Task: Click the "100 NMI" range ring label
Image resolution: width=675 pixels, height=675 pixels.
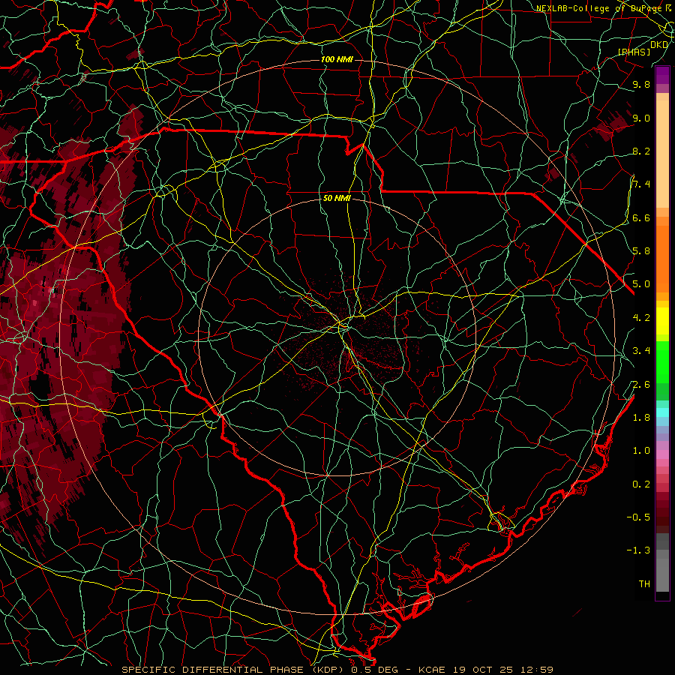Action: (337, 59)
